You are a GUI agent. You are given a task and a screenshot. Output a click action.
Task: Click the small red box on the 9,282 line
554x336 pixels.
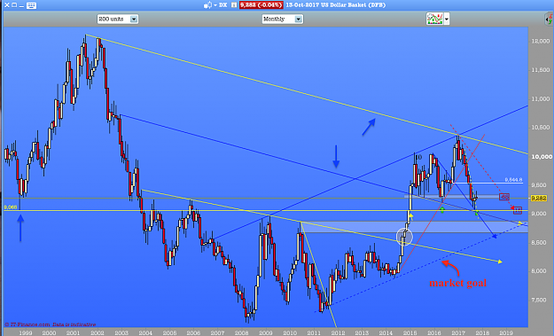tap(504, 197)
